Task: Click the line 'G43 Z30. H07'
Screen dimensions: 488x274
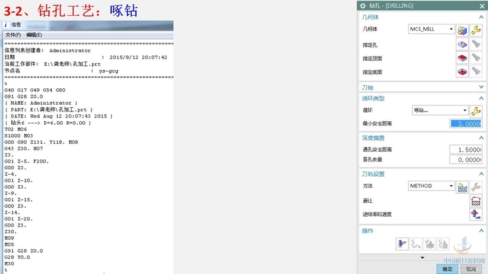Action: pyautogui.click(x=24, y=149)
